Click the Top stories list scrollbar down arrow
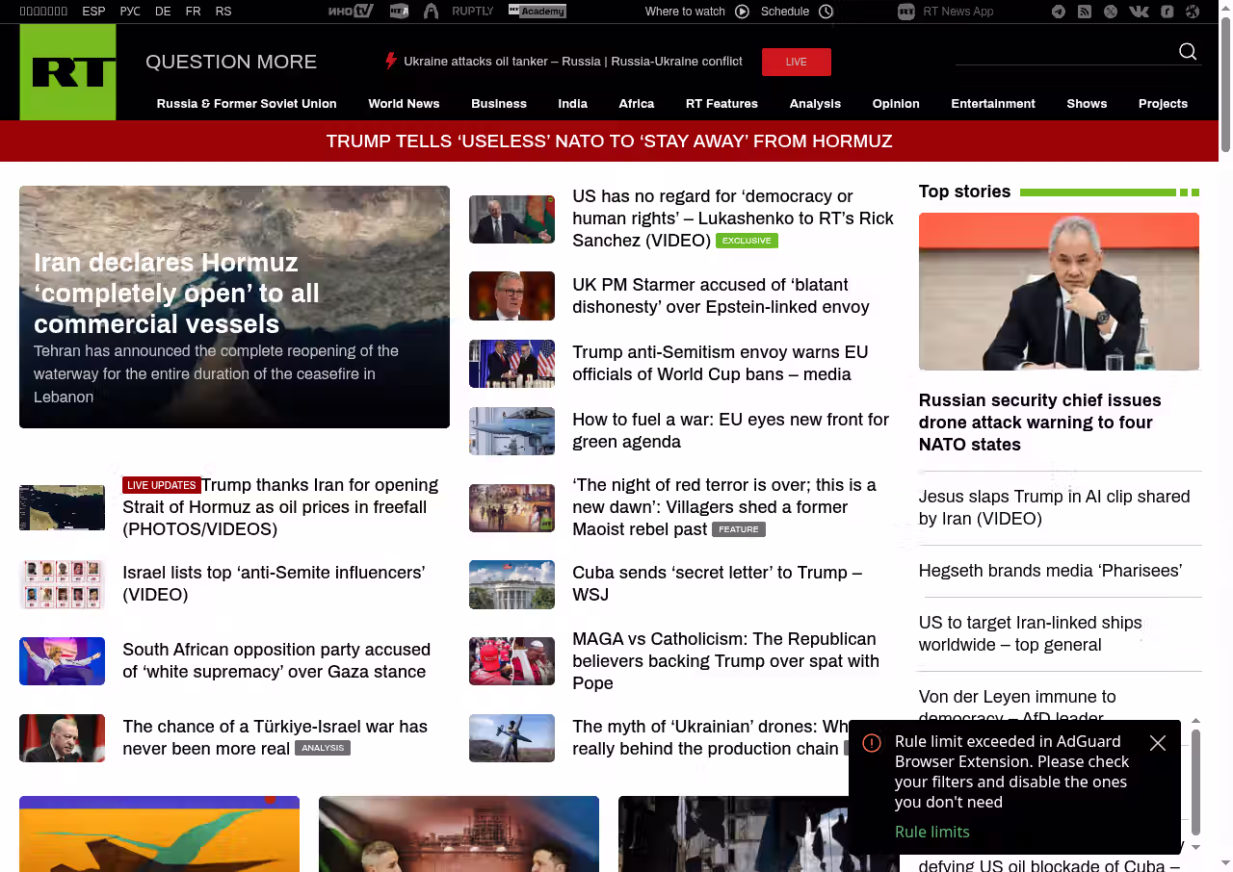Screen dimensions: 1233x872 (x=1196, y=847)
